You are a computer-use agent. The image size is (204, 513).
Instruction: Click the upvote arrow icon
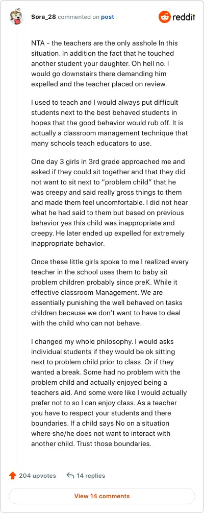[13, 476]
